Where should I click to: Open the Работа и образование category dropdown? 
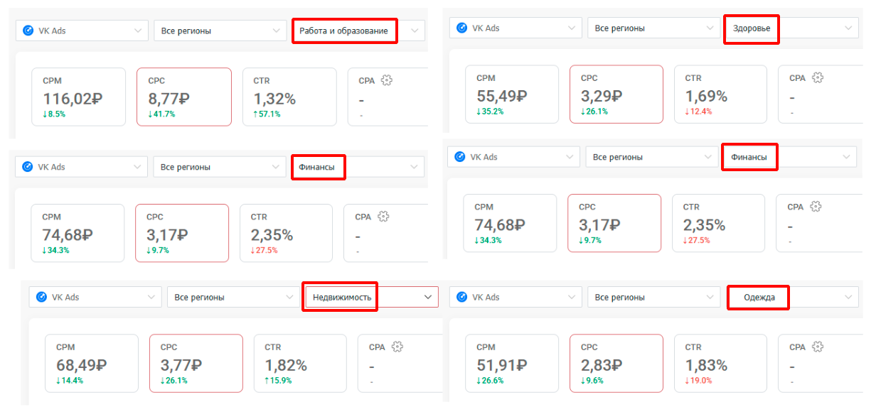point(358,31)
